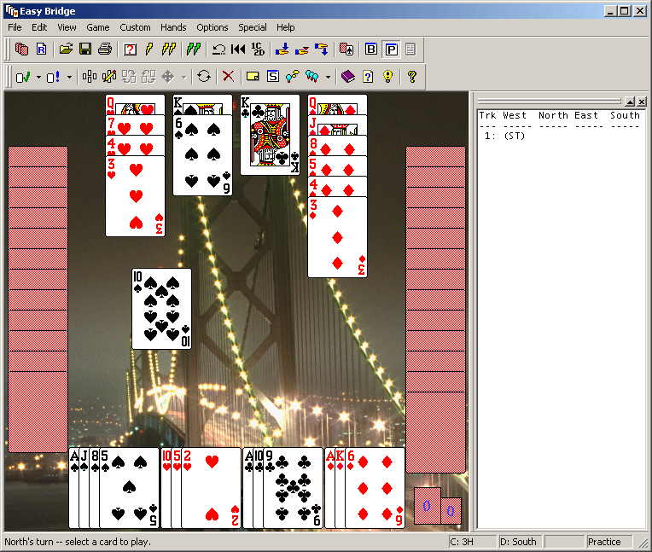Open dropdown arrow beside blue exclamation icon

pos(69,77)
